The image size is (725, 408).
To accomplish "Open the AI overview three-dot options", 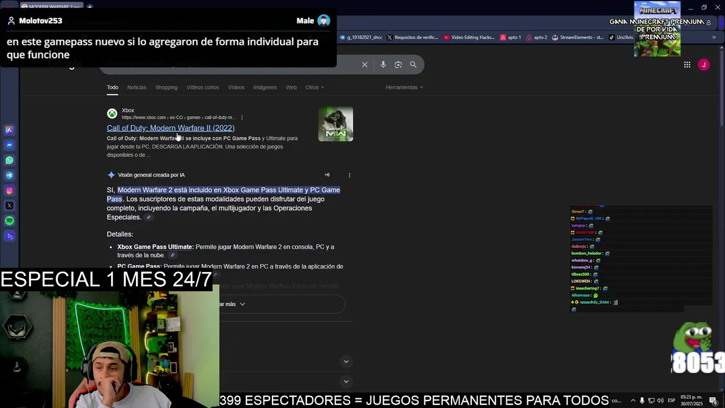I will (x=349, y=175).
